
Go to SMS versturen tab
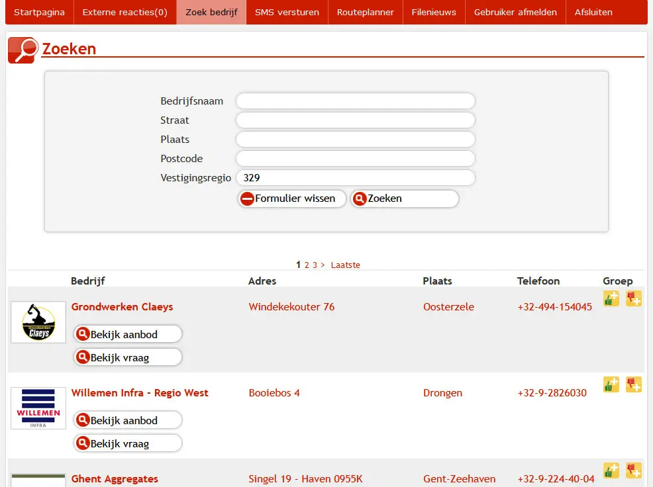pos(287,12)
